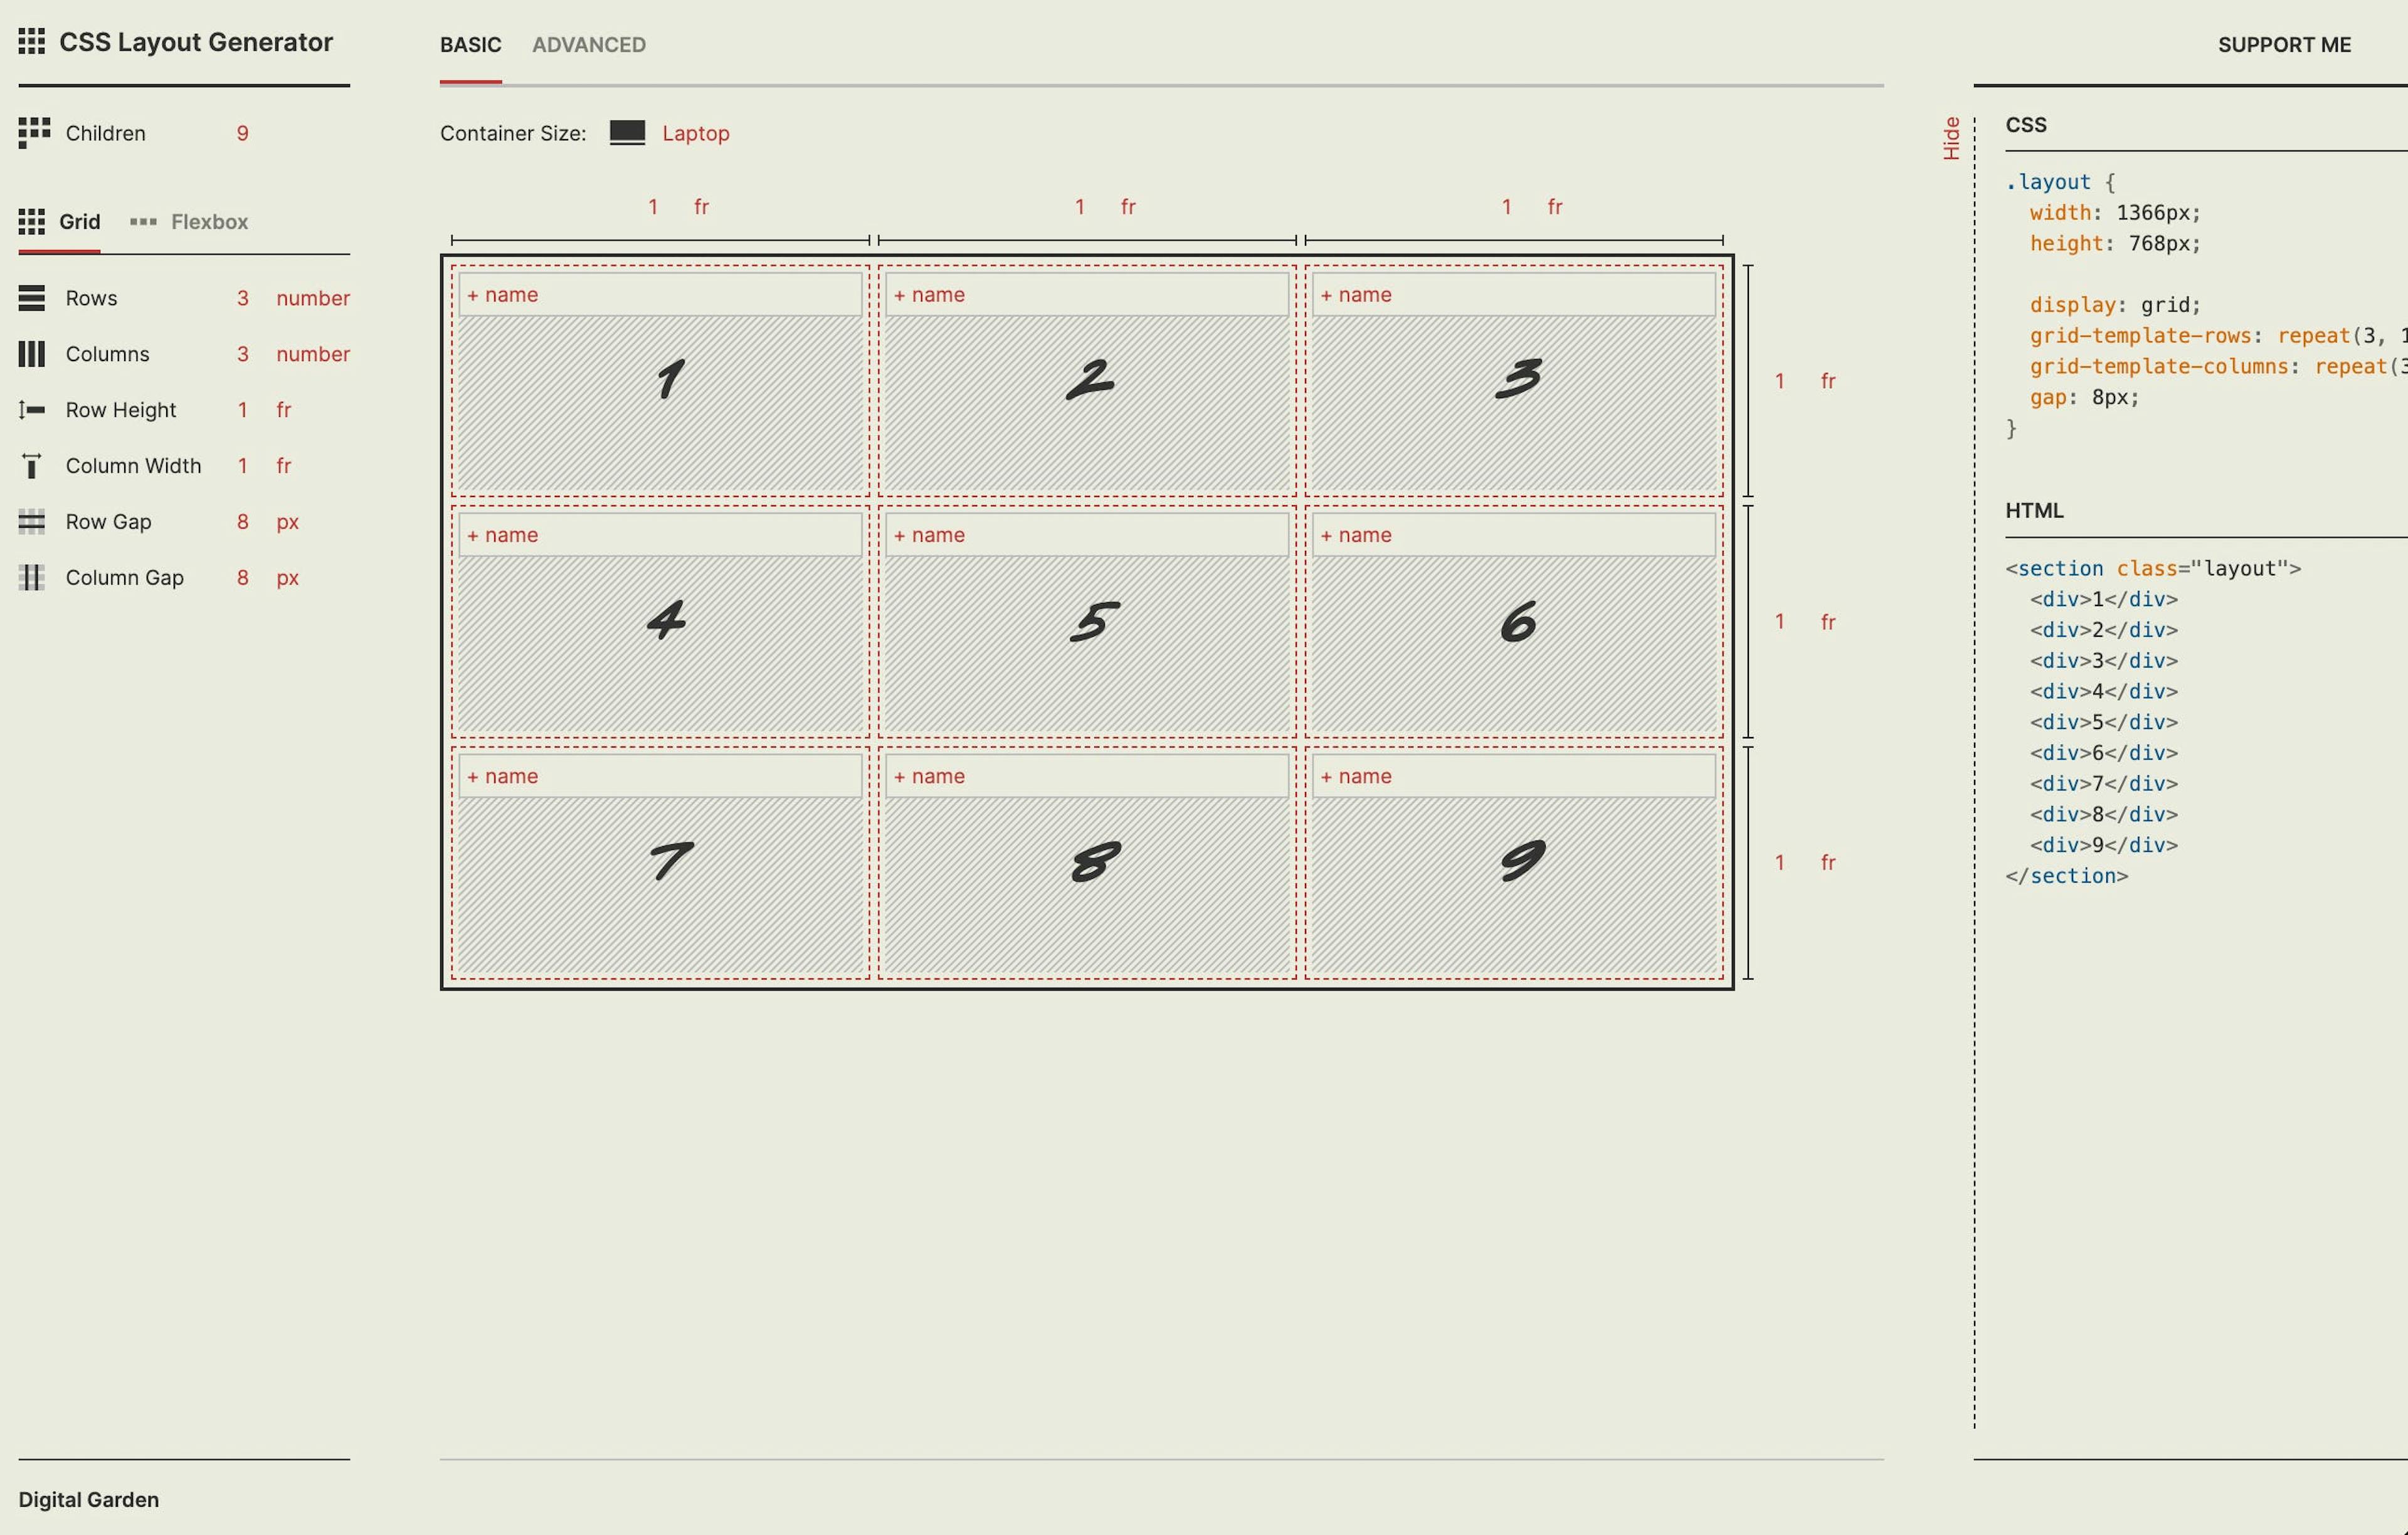The width and height of the screenshot is (2408, 1535).
Task: Open the Digital Garden link
Action: [88, 1499]
